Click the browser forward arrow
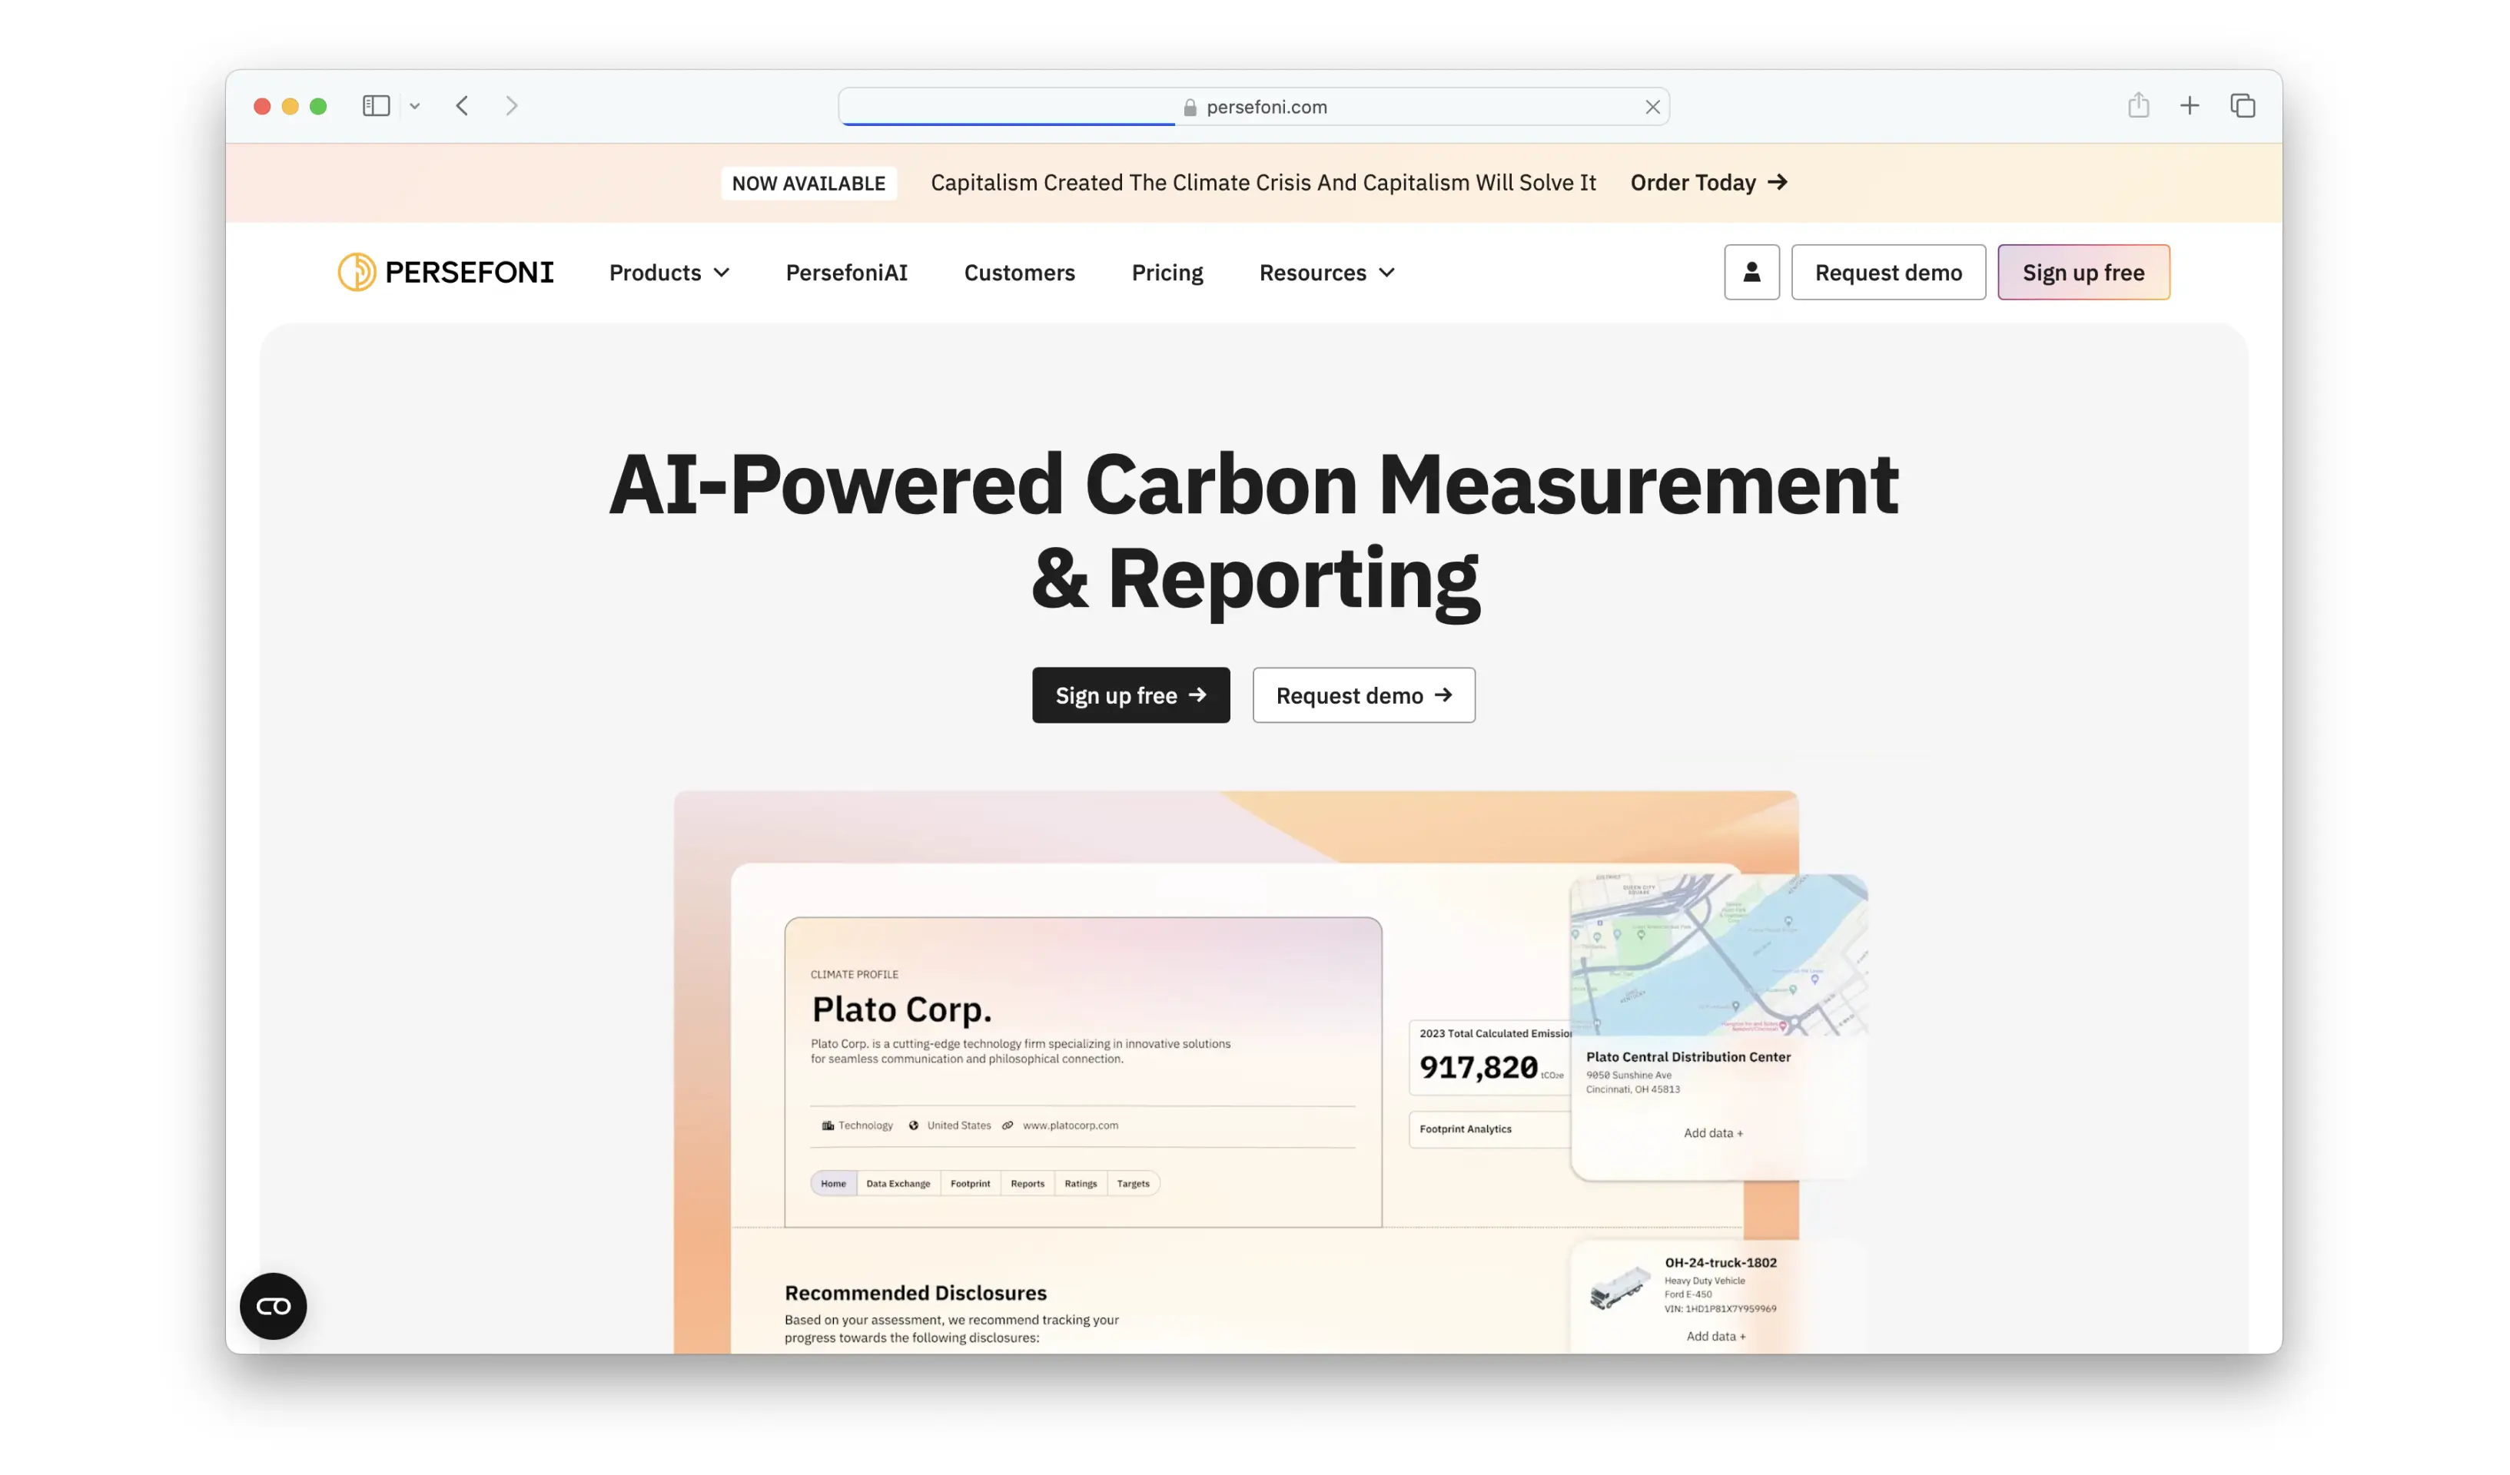 click(x=511, y=105)
